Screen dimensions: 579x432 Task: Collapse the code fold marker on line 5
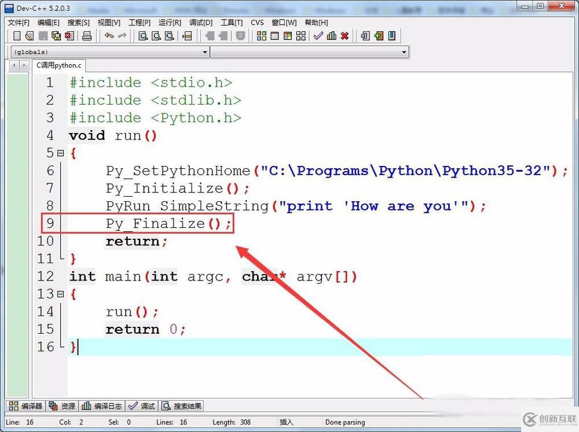61,153
